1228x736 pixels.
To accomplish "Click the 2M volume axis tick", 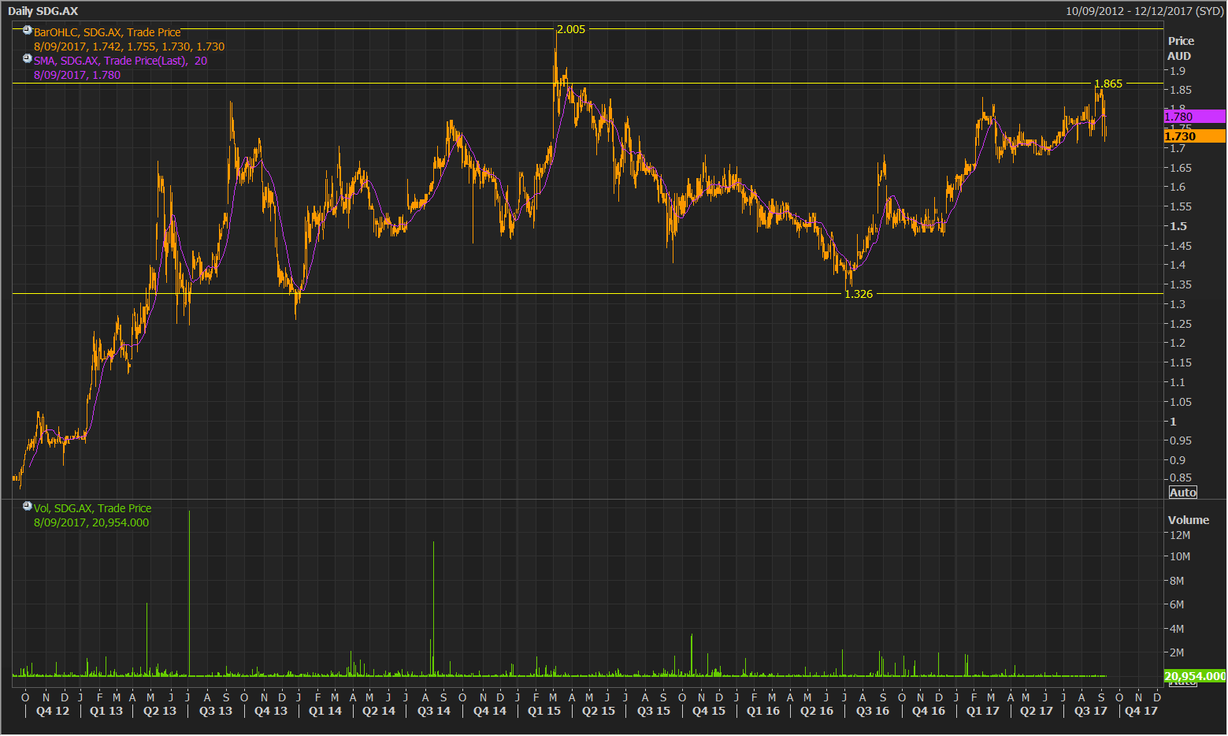I will (1177, 652).
